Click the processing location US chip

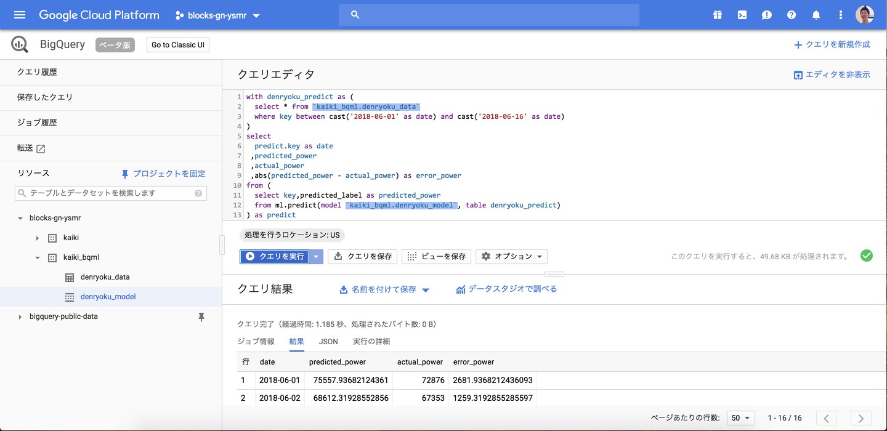[x=292, y=235]
